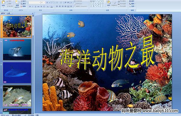Select the whale slide thumbnail
This screenshot has width=181, height=116.
pos(17,50)
